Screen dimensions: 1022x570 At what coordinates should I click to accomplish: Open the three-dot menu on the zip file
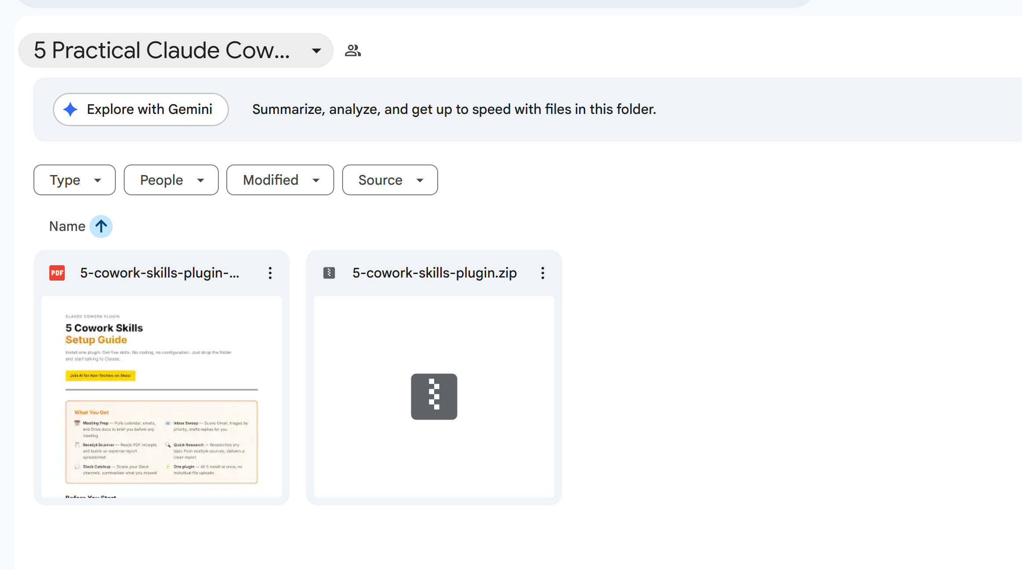point(542,273)
